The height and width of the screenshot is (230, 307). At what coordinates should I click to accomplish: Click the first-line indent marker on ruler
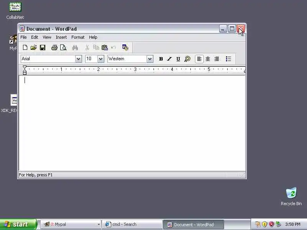[x=25, y=68]
